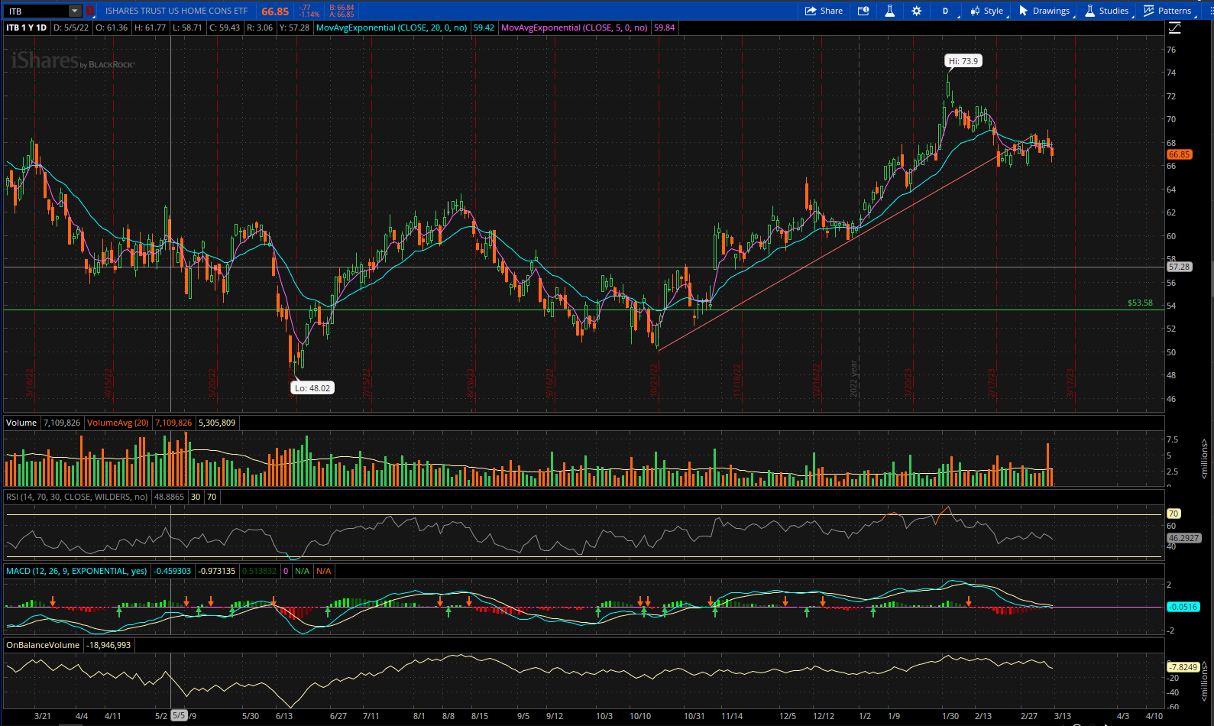Click the RSI (14, 70, 30, CLOSE, WILDERS) label

point(76,497)
